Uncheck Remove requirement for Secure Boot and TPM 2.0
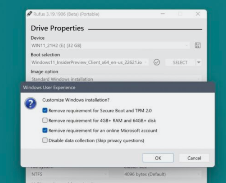 (45, 110)
